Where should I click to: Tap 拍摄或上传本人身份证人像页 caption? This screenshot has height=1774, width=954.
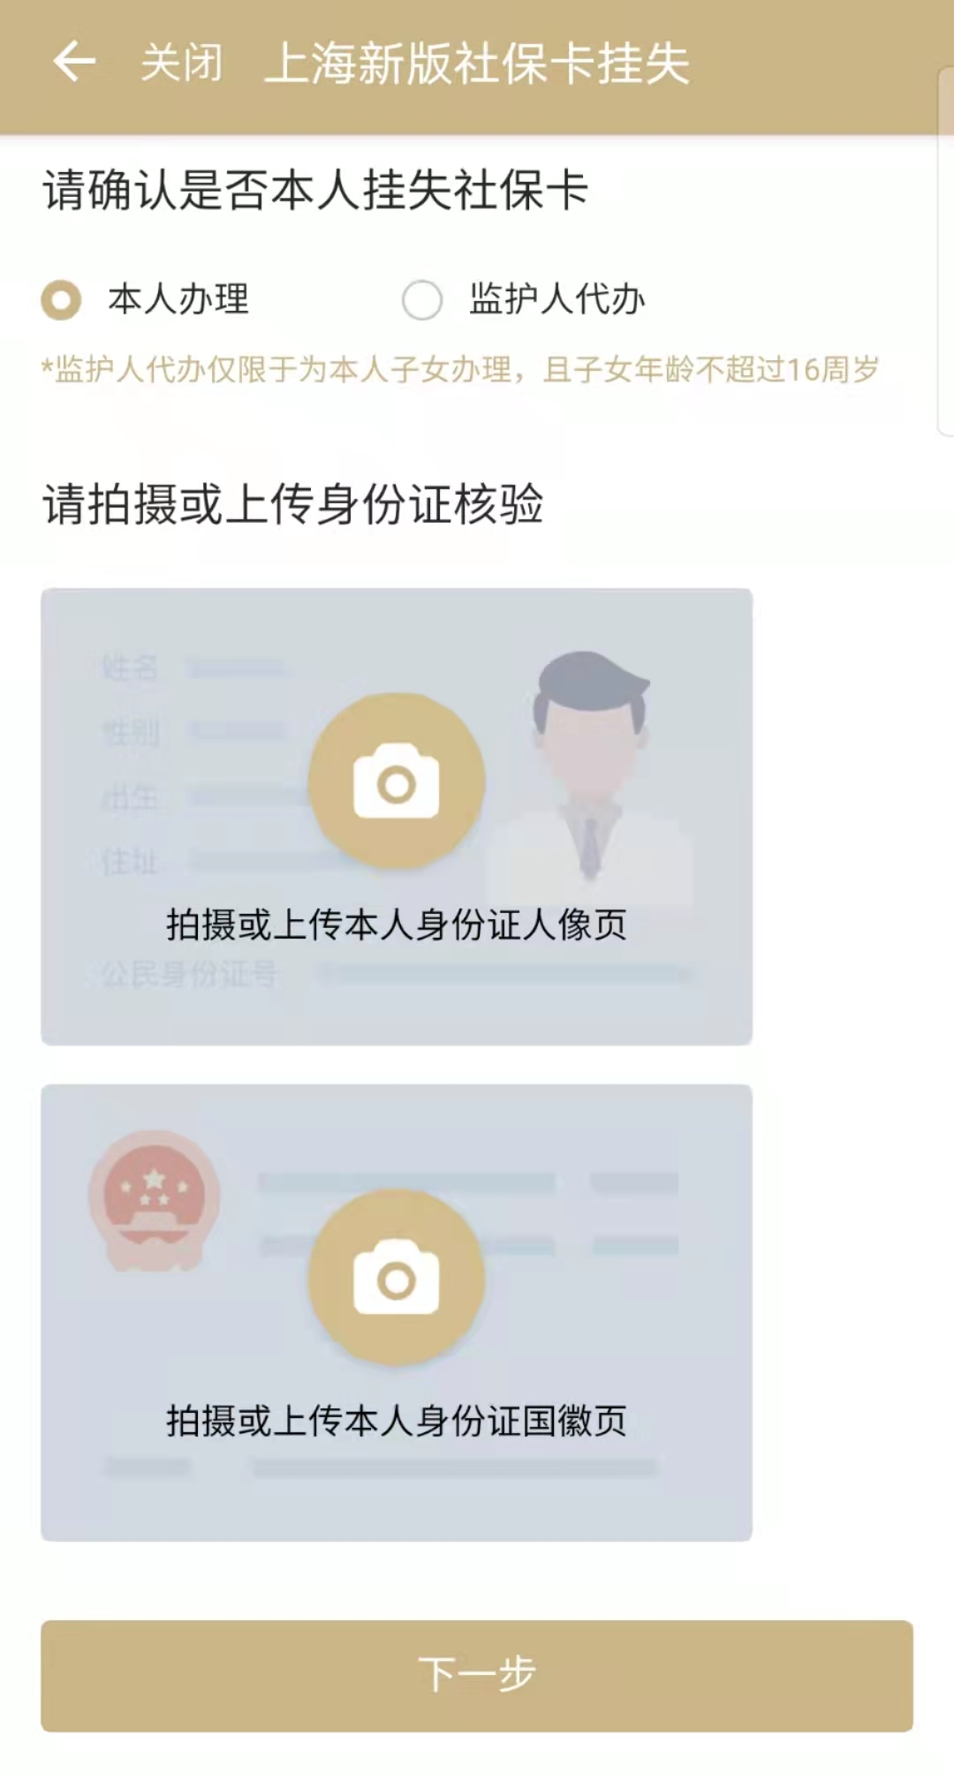pyautogui.click(x=397, y=925)
